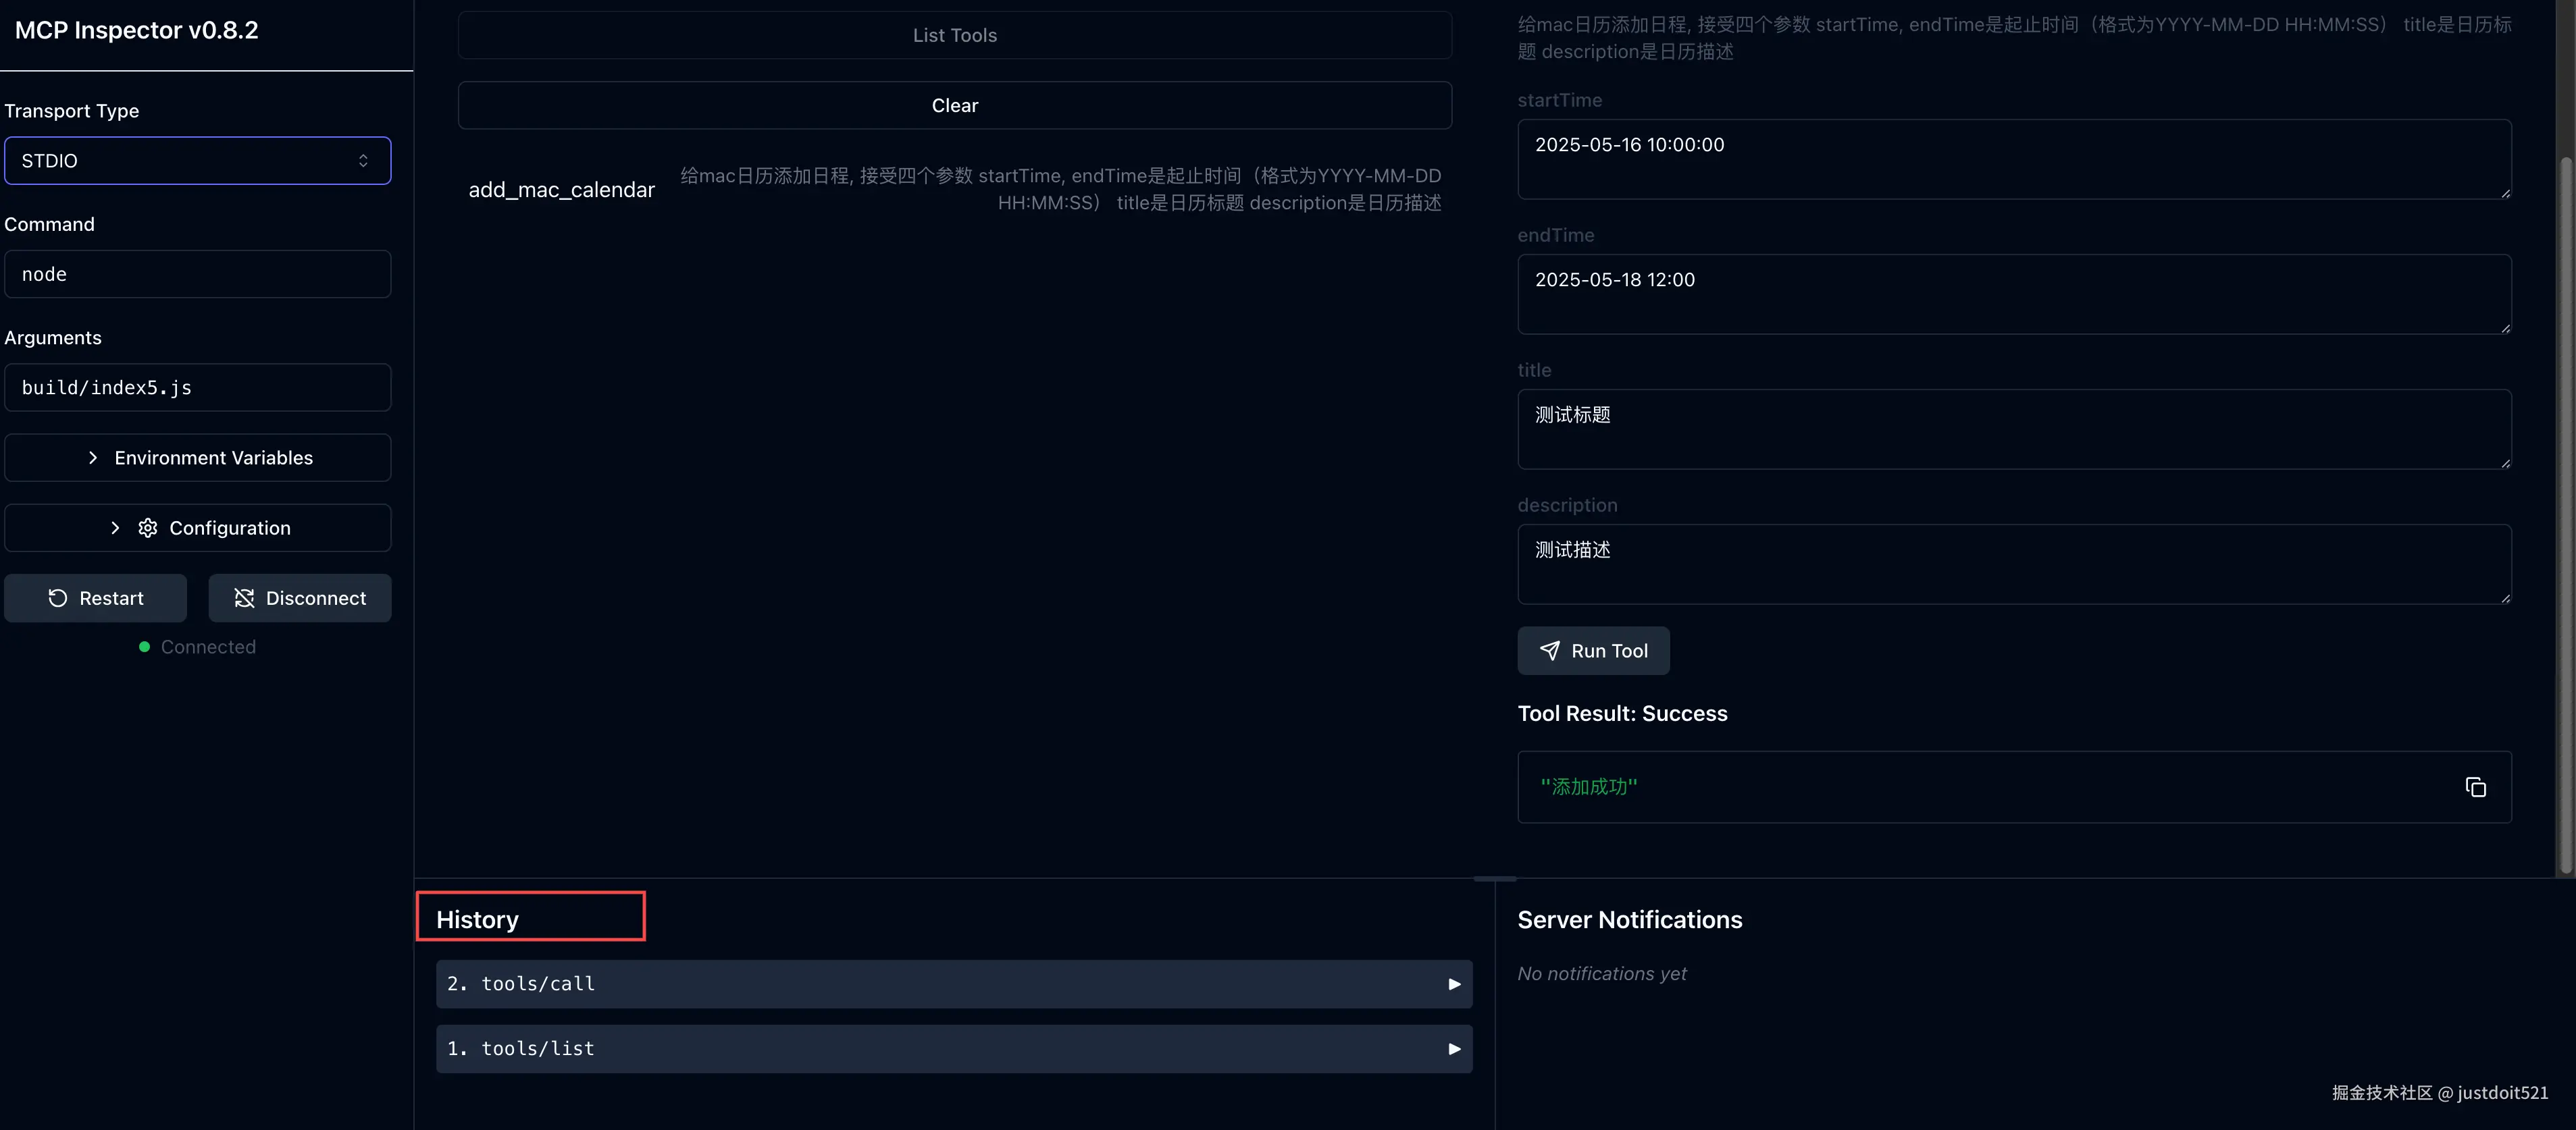Click the copy icon in Tool Result box
Image resolution: width=2576 pixels, height=1130 pixels.
pos(2475,787)
